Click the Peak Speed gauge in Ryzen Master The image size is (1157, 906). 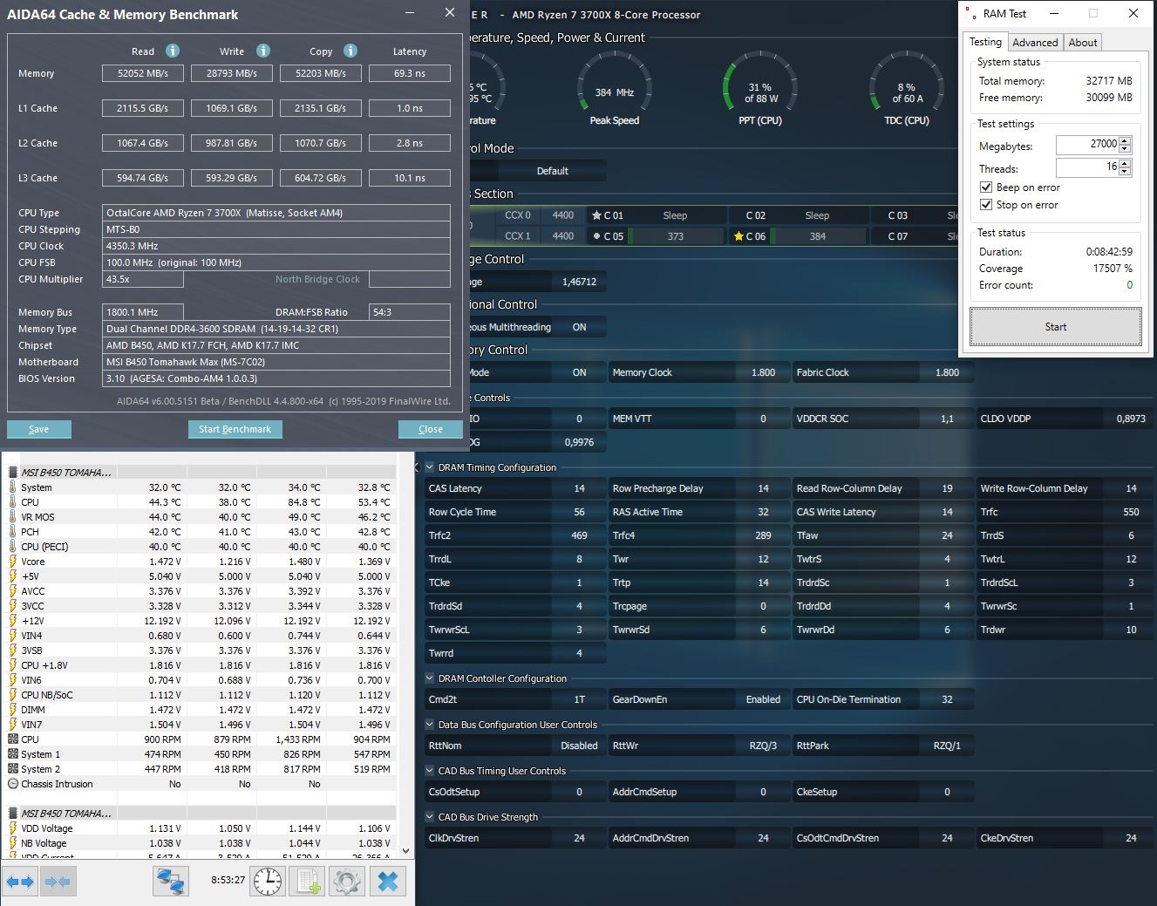tap(614, 89)
